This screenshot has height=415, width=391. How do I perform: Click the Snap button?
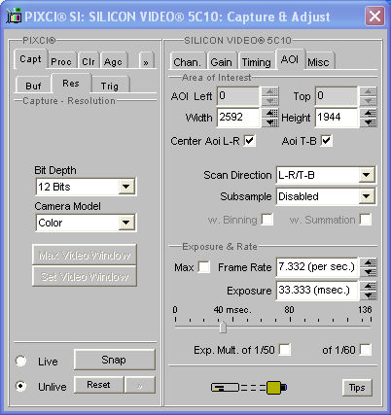pyautogui.click(x=114, y=360)
